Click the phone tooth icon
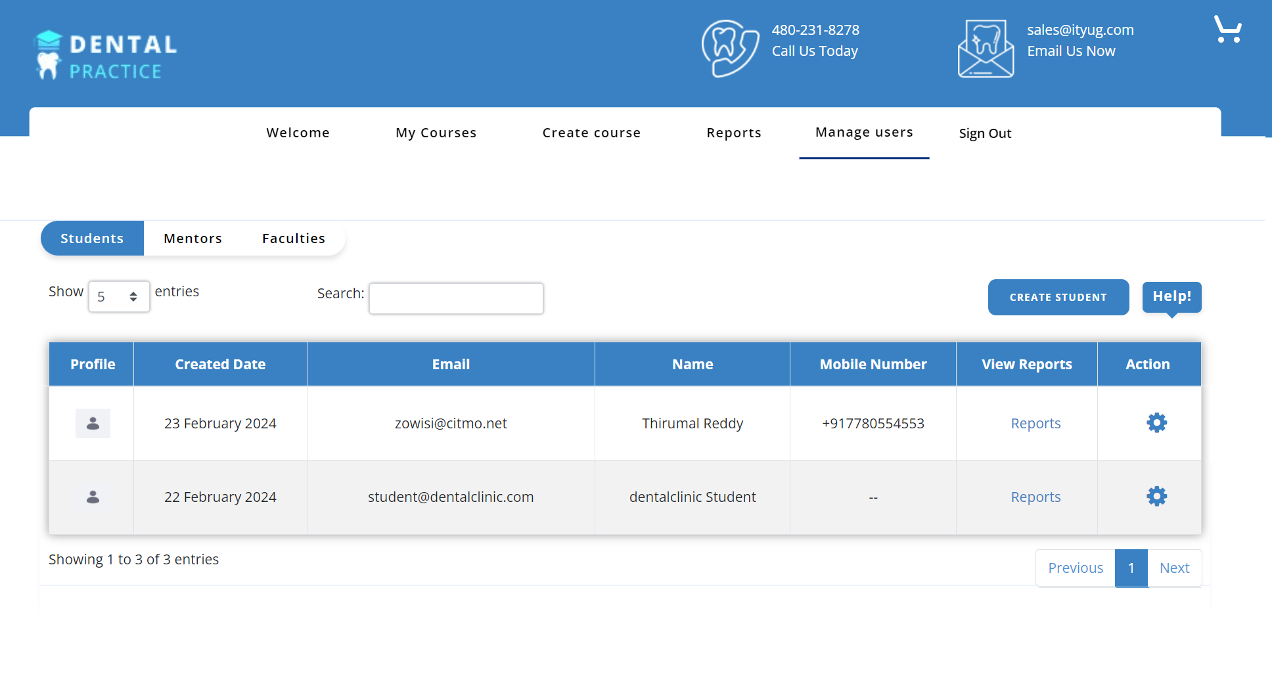The width and height of the screenshot is (1272, 678). [x=729, y=49]
